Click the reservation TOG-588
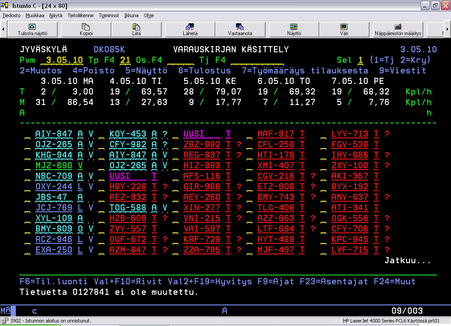This screenshot has height=326, width=451. coord(128,208)
